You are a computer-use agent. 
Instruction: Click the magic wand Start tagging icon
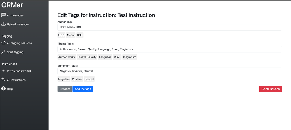tap(3, 52)
